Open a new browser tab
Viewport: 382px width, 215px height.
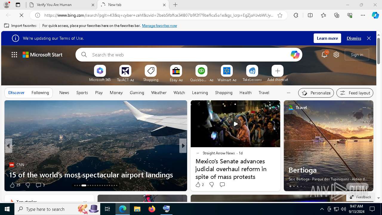(x=175, y=5)
